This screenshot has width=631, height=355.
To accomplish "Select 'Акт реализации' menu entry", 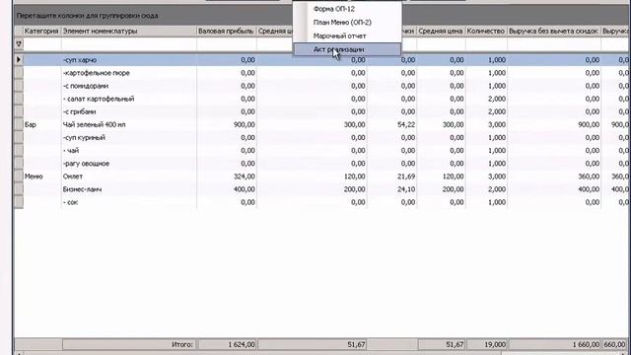I will point(347,49).
